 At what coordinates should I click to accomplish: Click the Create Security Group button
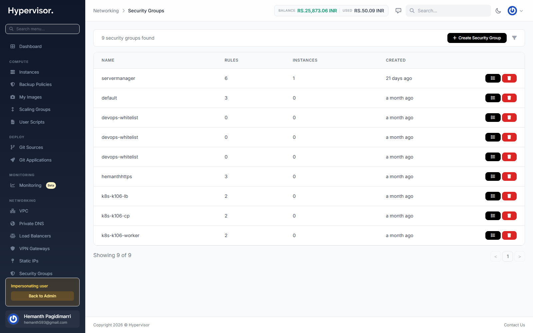point(477,38)
